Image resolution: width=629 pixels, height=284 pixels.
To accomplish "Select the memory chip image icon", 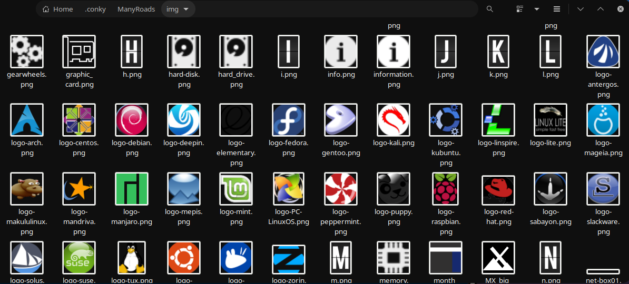I will coord(394,257).
